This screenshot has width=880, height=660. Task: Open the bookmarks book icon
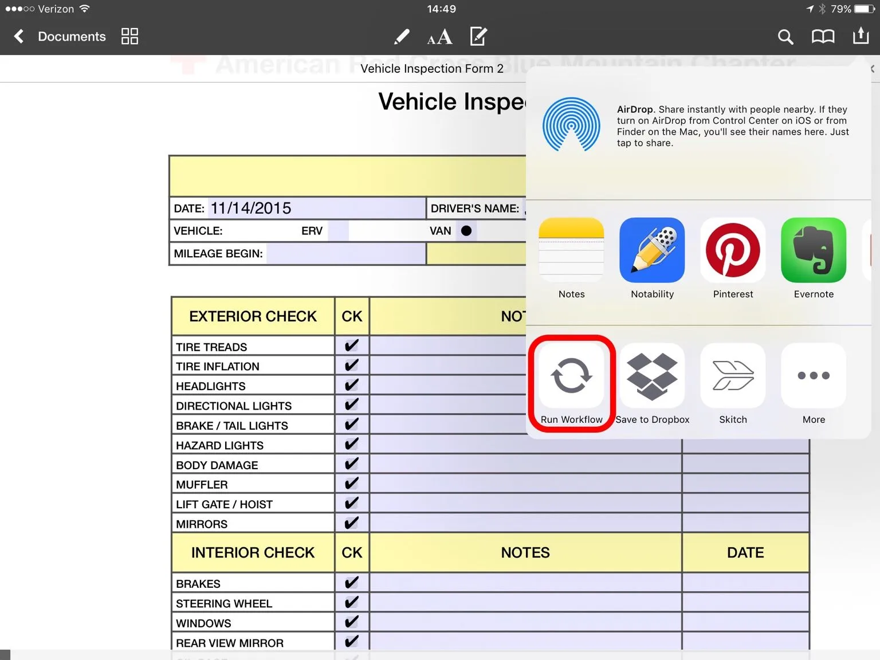click(823, 37)
